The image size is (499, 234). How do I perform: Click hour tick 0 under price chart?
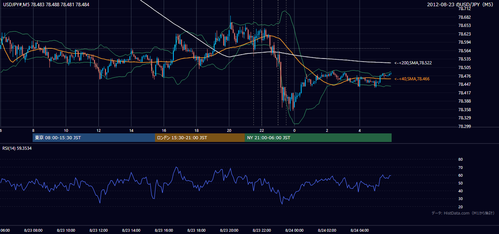[294, 131]
